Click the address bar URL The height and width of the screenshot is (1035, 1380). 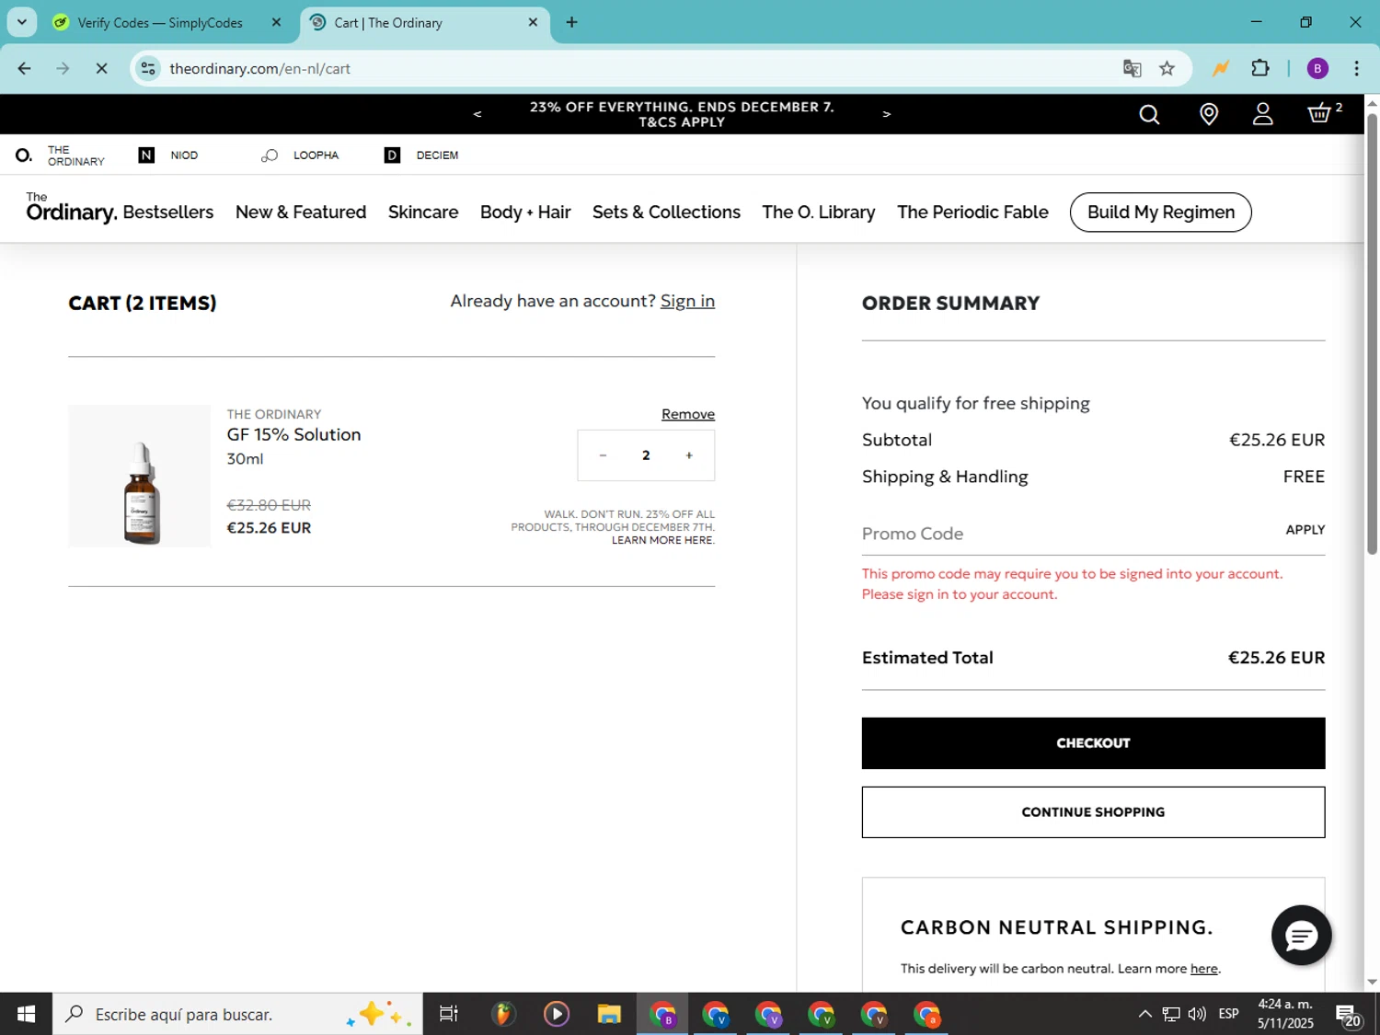(259, 69)
